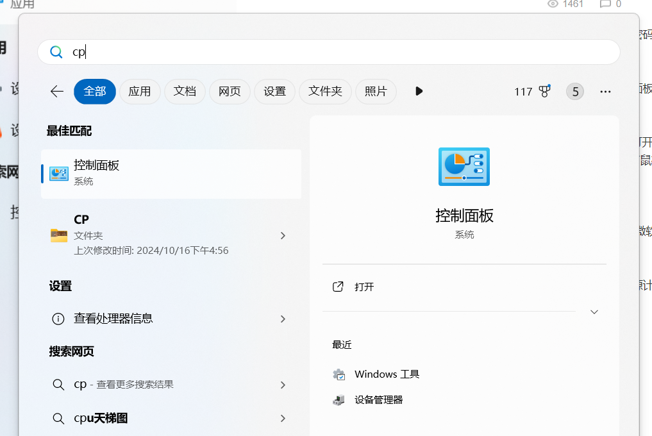Click the comment icon in background page

605,4
